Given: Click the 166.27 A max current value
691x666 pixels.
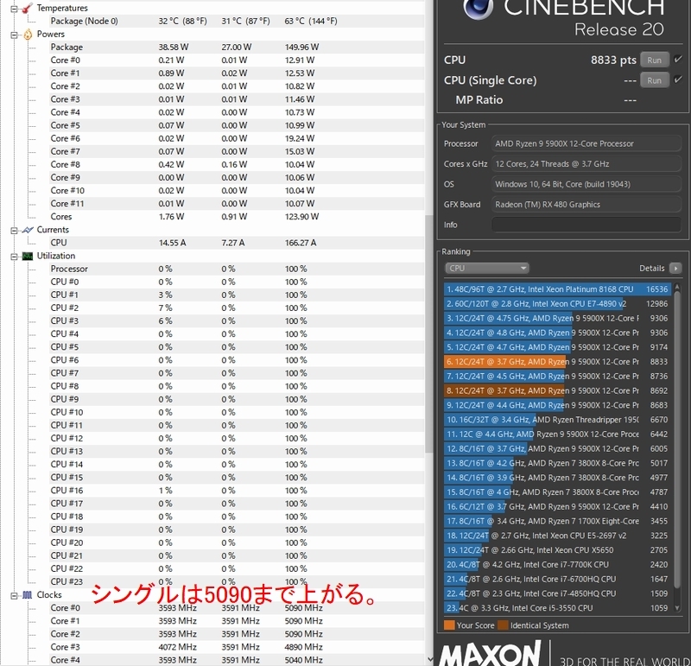Looking at the screenshot, I should [301, 243].
